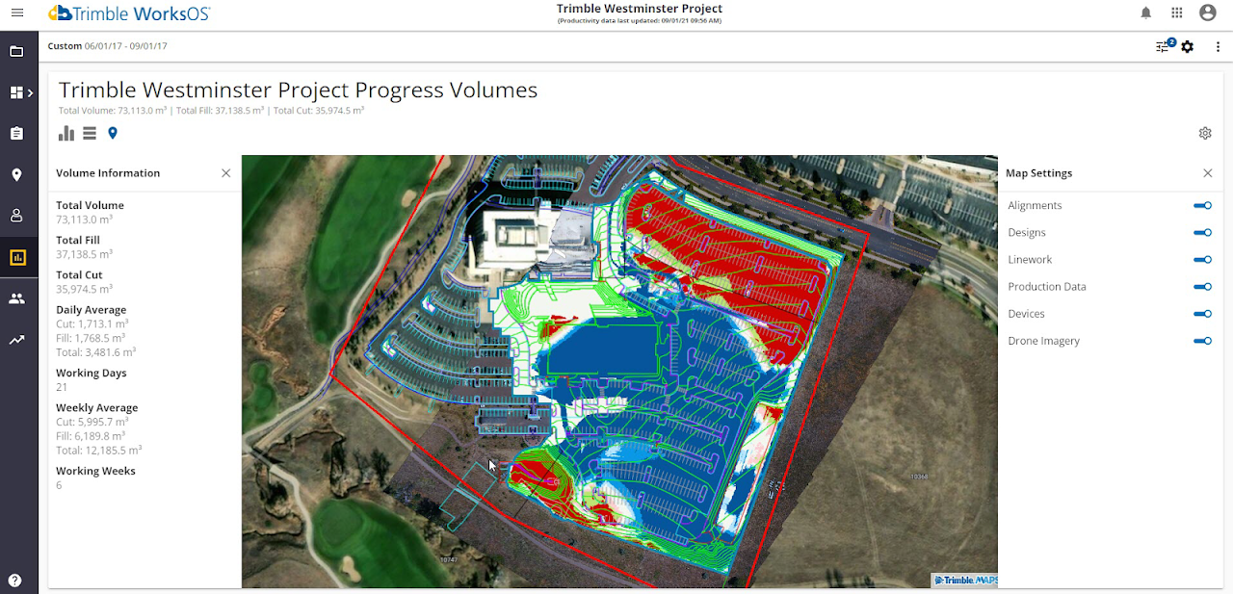
Task: Open the help question mark icon
Action: tap(15, 581)
